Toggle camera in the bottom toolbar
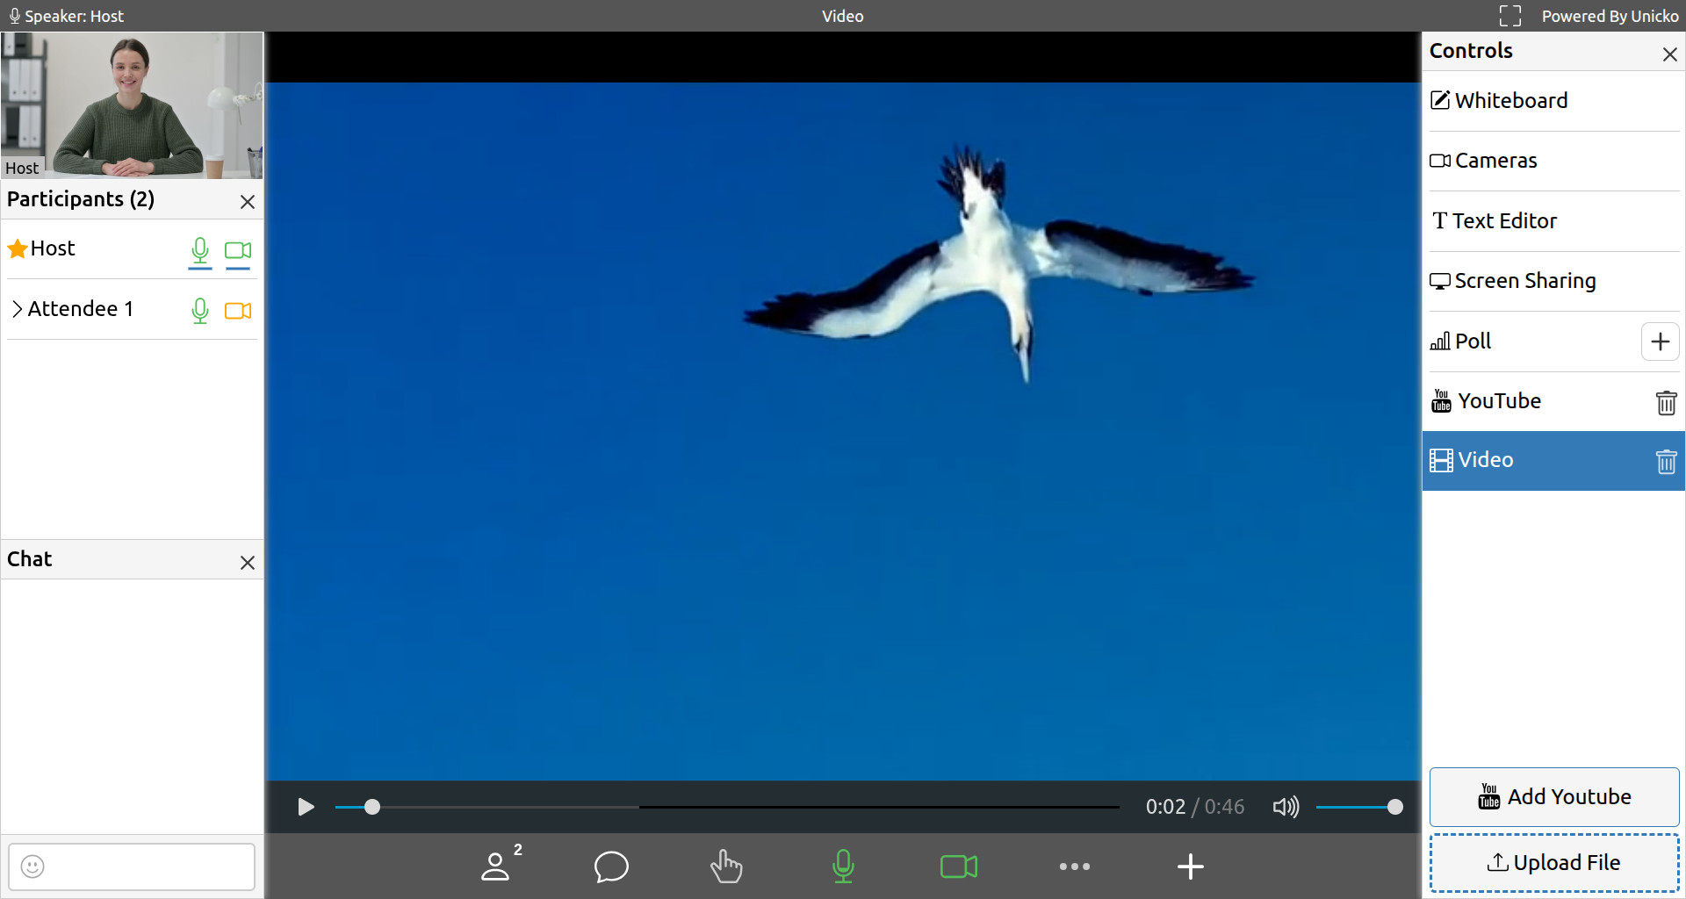The image size is (1686, 899). pos(958,867)
